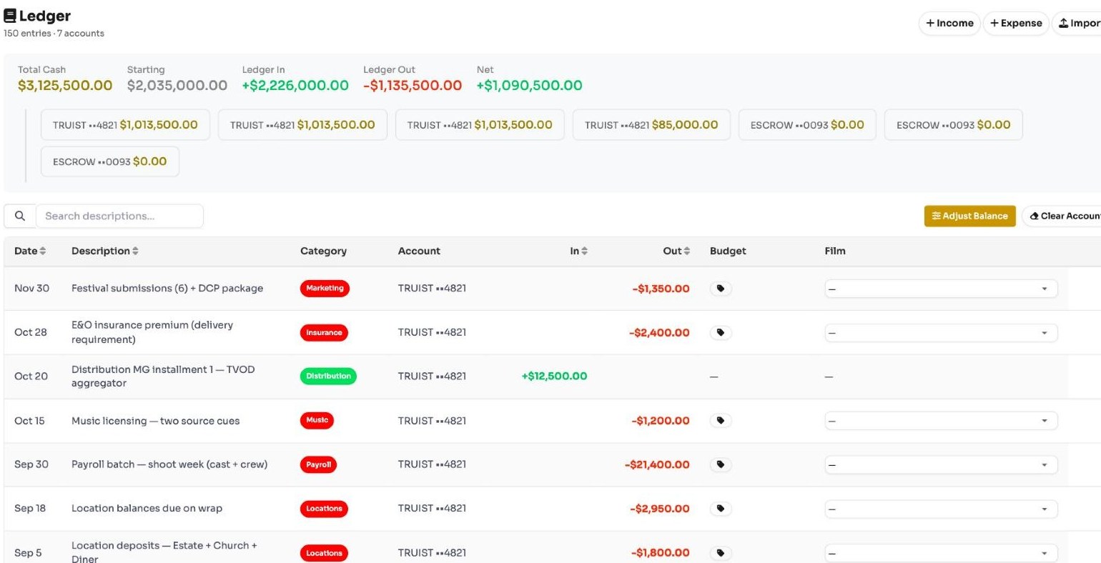Click the Music category badge
The height and width of the screenshot is (563, 1101).
(x=317, y=421)
